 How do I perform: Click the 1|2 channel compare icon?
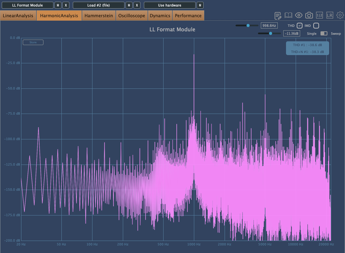coord(319,15)
